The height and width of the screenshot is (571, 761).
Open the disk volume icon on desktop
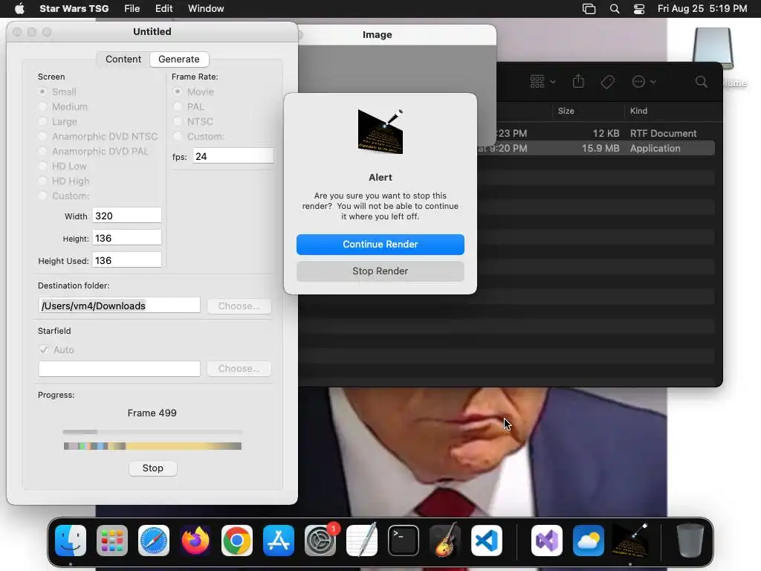pyautogui.click(x=713, y=48)
